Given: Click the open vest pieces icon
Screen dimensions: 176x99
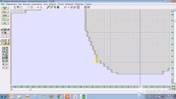Looking at the screenshot, I should (86, 7).
